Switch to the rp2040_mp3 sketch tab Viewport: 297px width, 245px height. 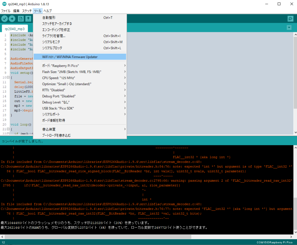15,29
